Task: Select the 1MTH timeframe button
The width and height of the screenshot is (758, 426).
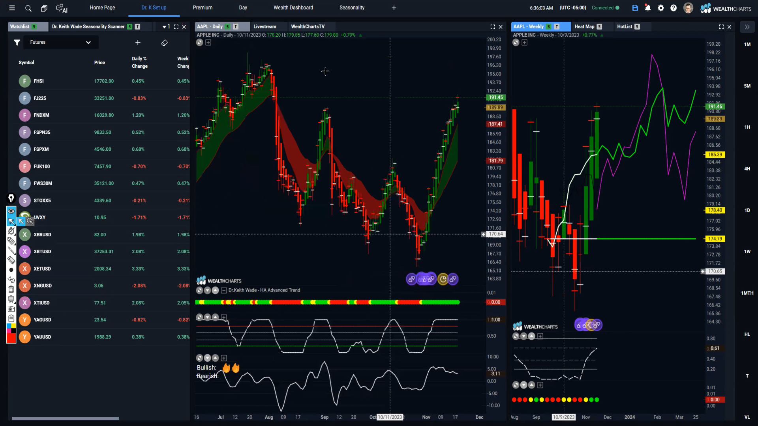Action: pyautogui.click(x=747, y=293)
